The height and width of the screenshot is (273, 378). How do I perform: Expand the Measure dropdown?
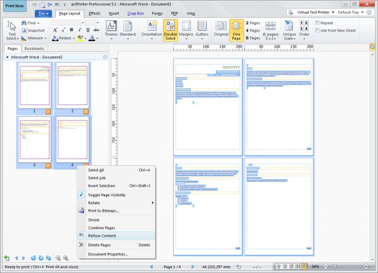point(46,38)
